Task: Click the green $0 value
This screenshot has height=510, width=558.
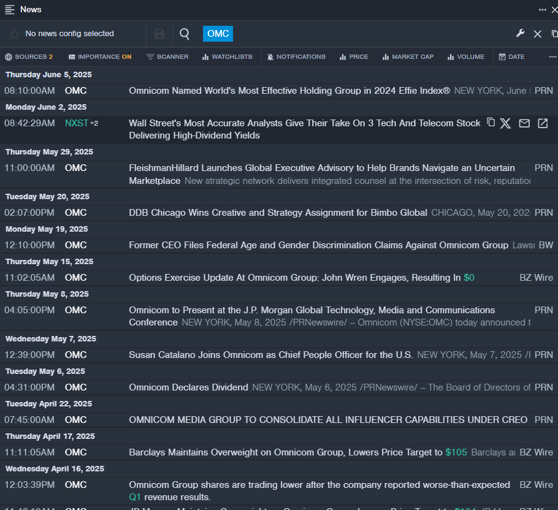Action: pos(468,278)
